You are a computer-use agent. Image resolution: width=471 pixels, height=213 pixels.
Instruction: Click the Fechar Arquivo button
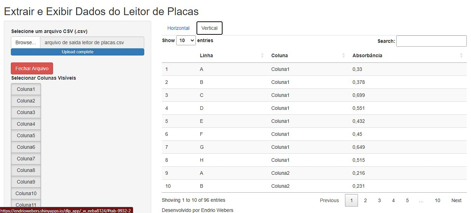point(32,68)
